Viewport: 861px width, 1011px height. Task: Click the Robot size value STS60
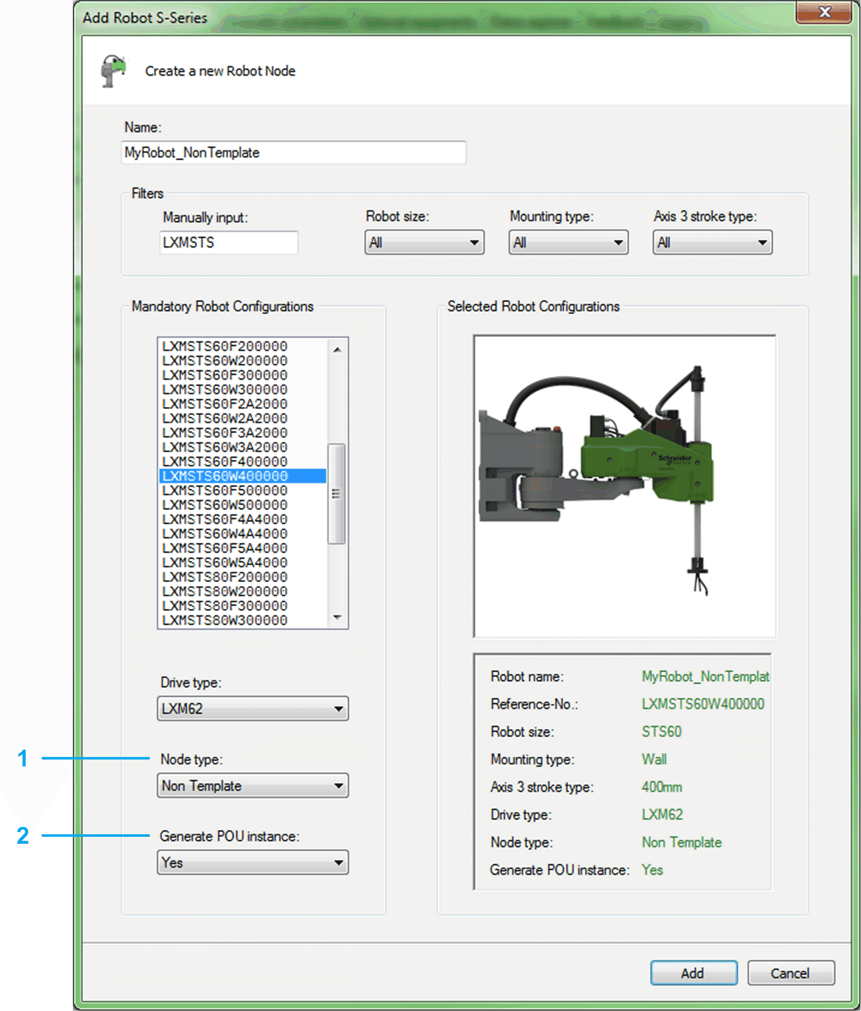[662, 732]
